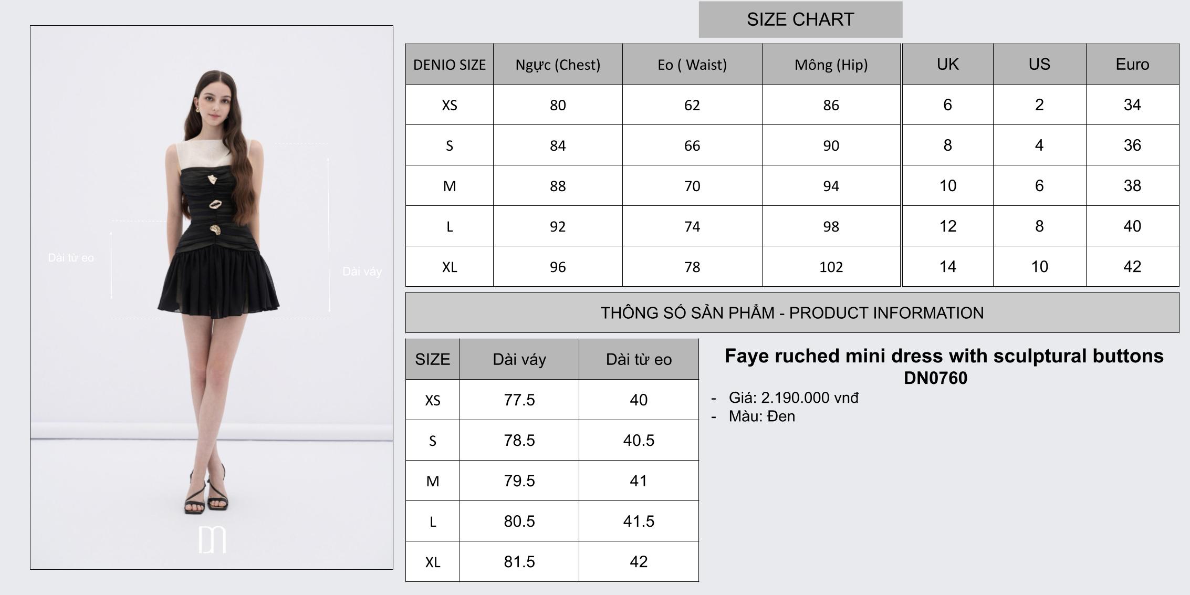Image resolution: width=1190 pixels, height=595 pixels.
Task: Open the Faye ruched mini dress product title
Action: [944, 356]
